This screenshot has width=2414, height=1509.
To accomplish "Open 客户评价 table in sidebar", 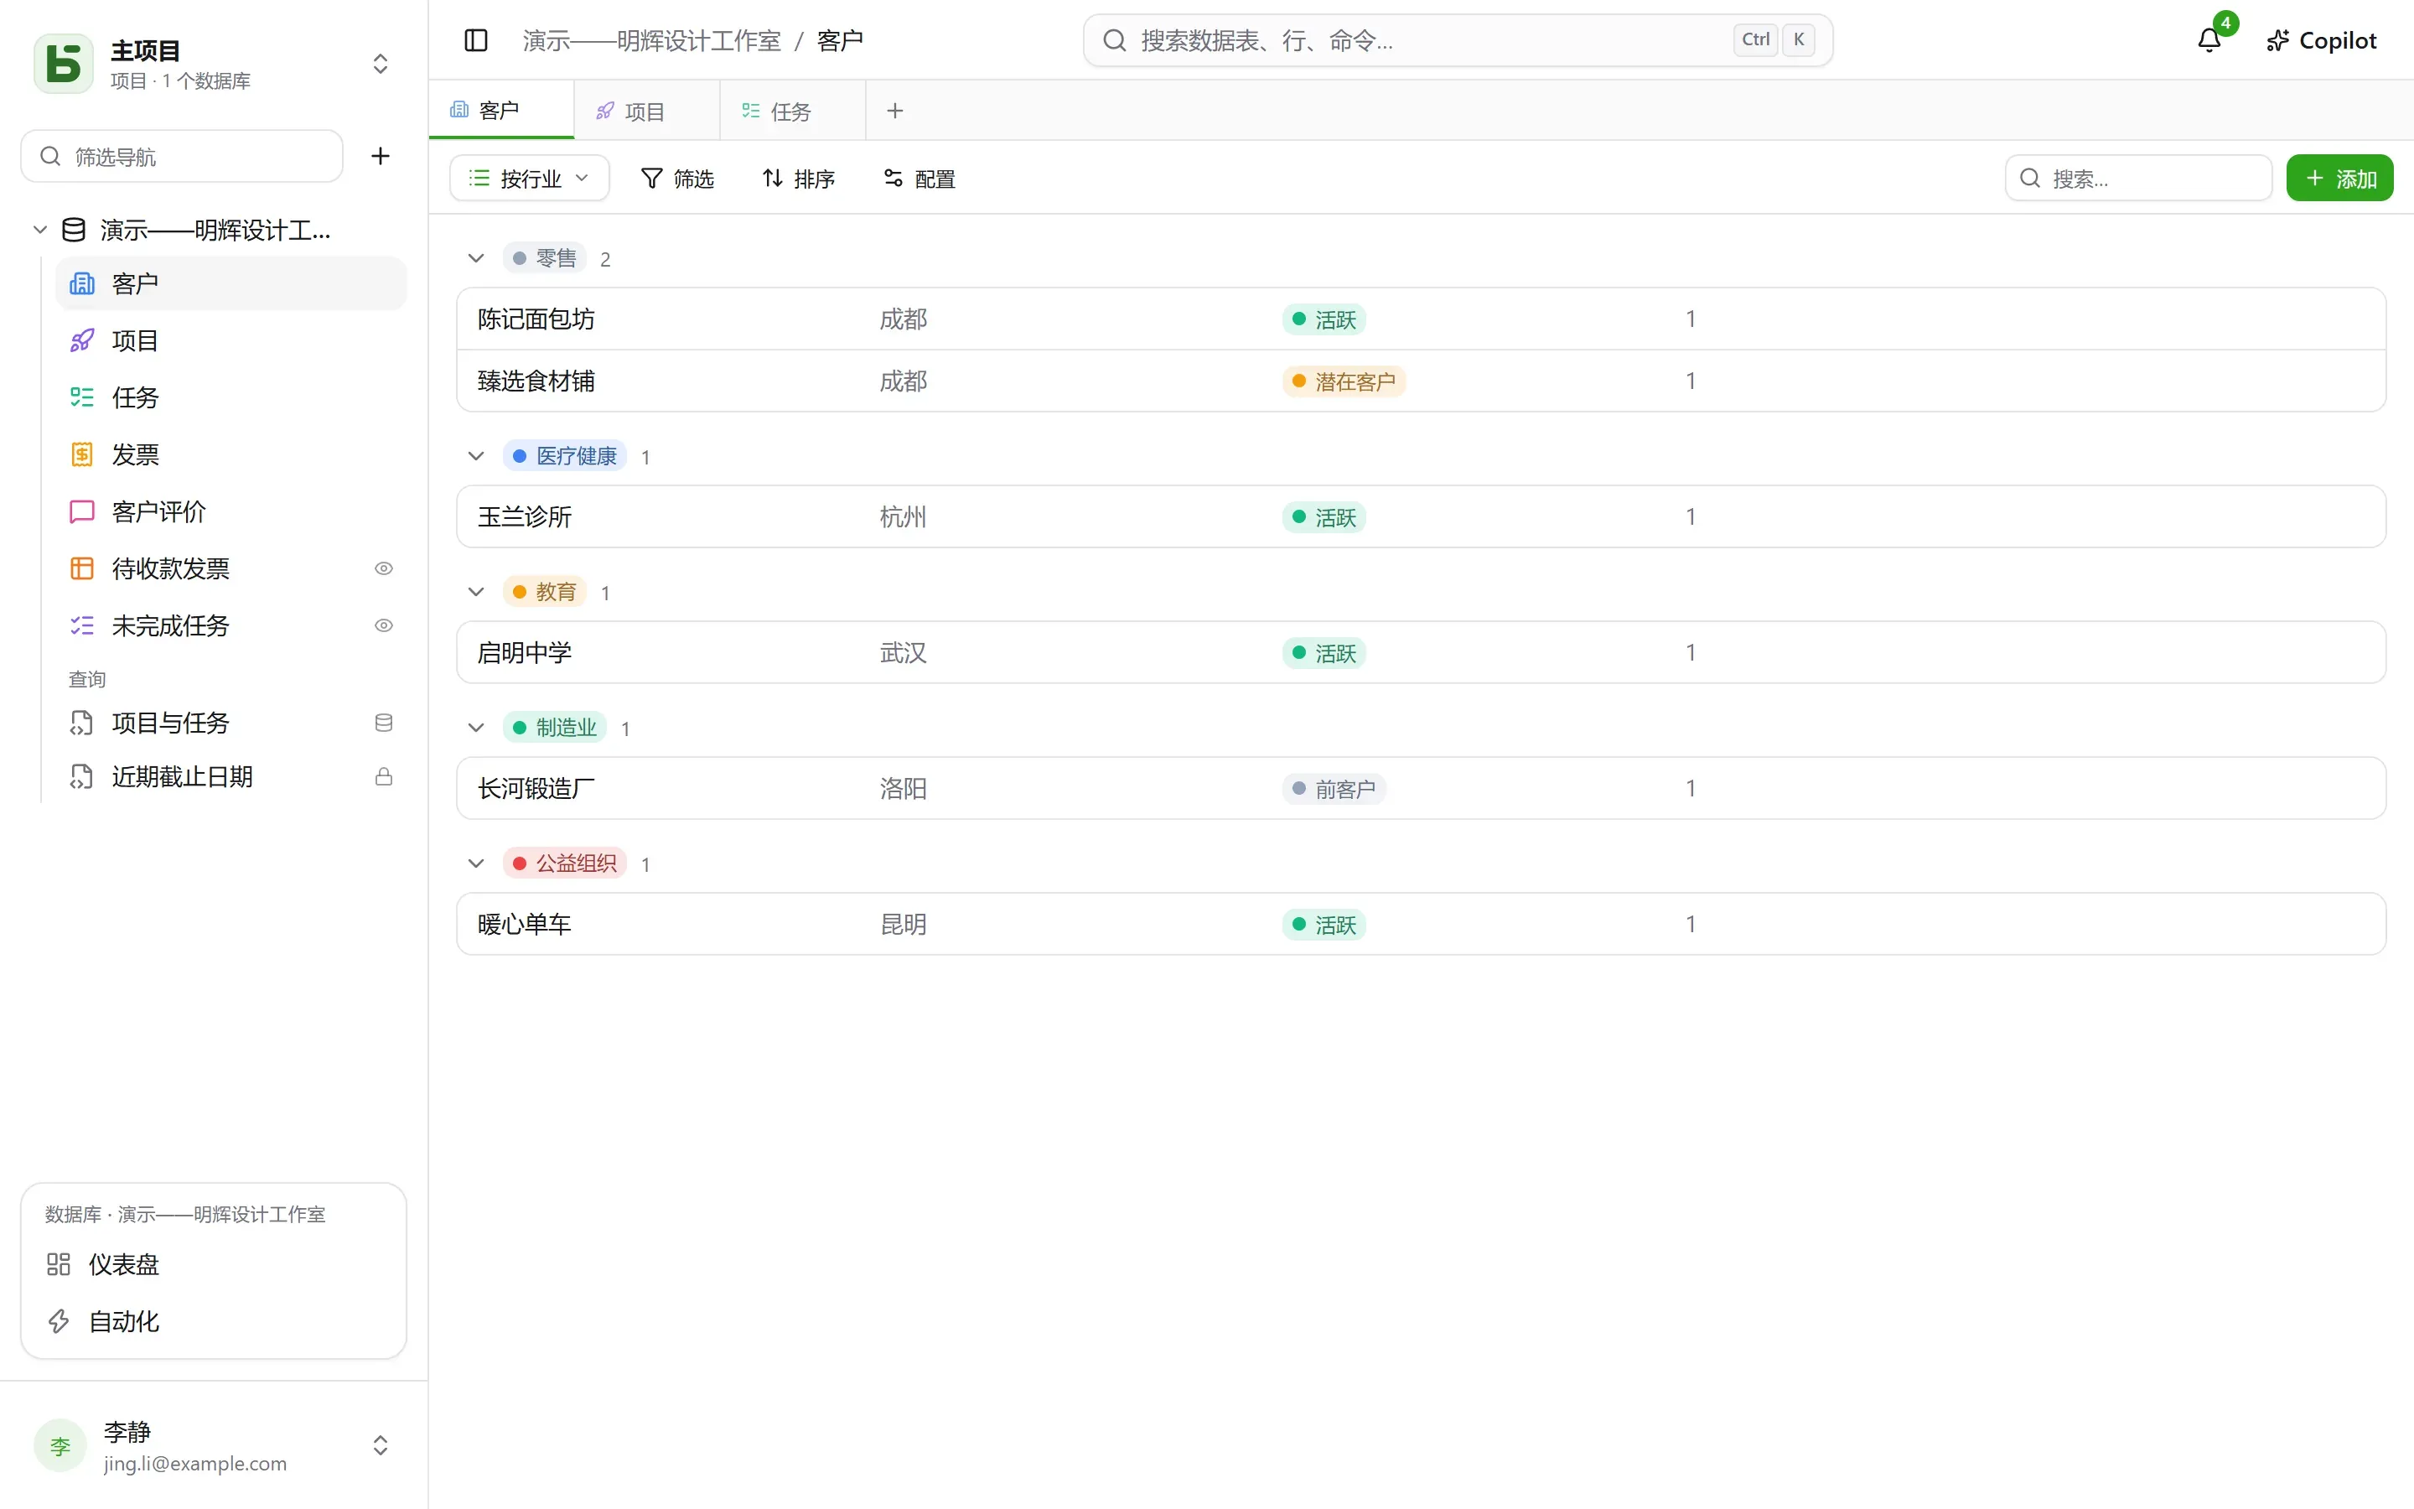I will pyautogui.click(x=231, y=511).
